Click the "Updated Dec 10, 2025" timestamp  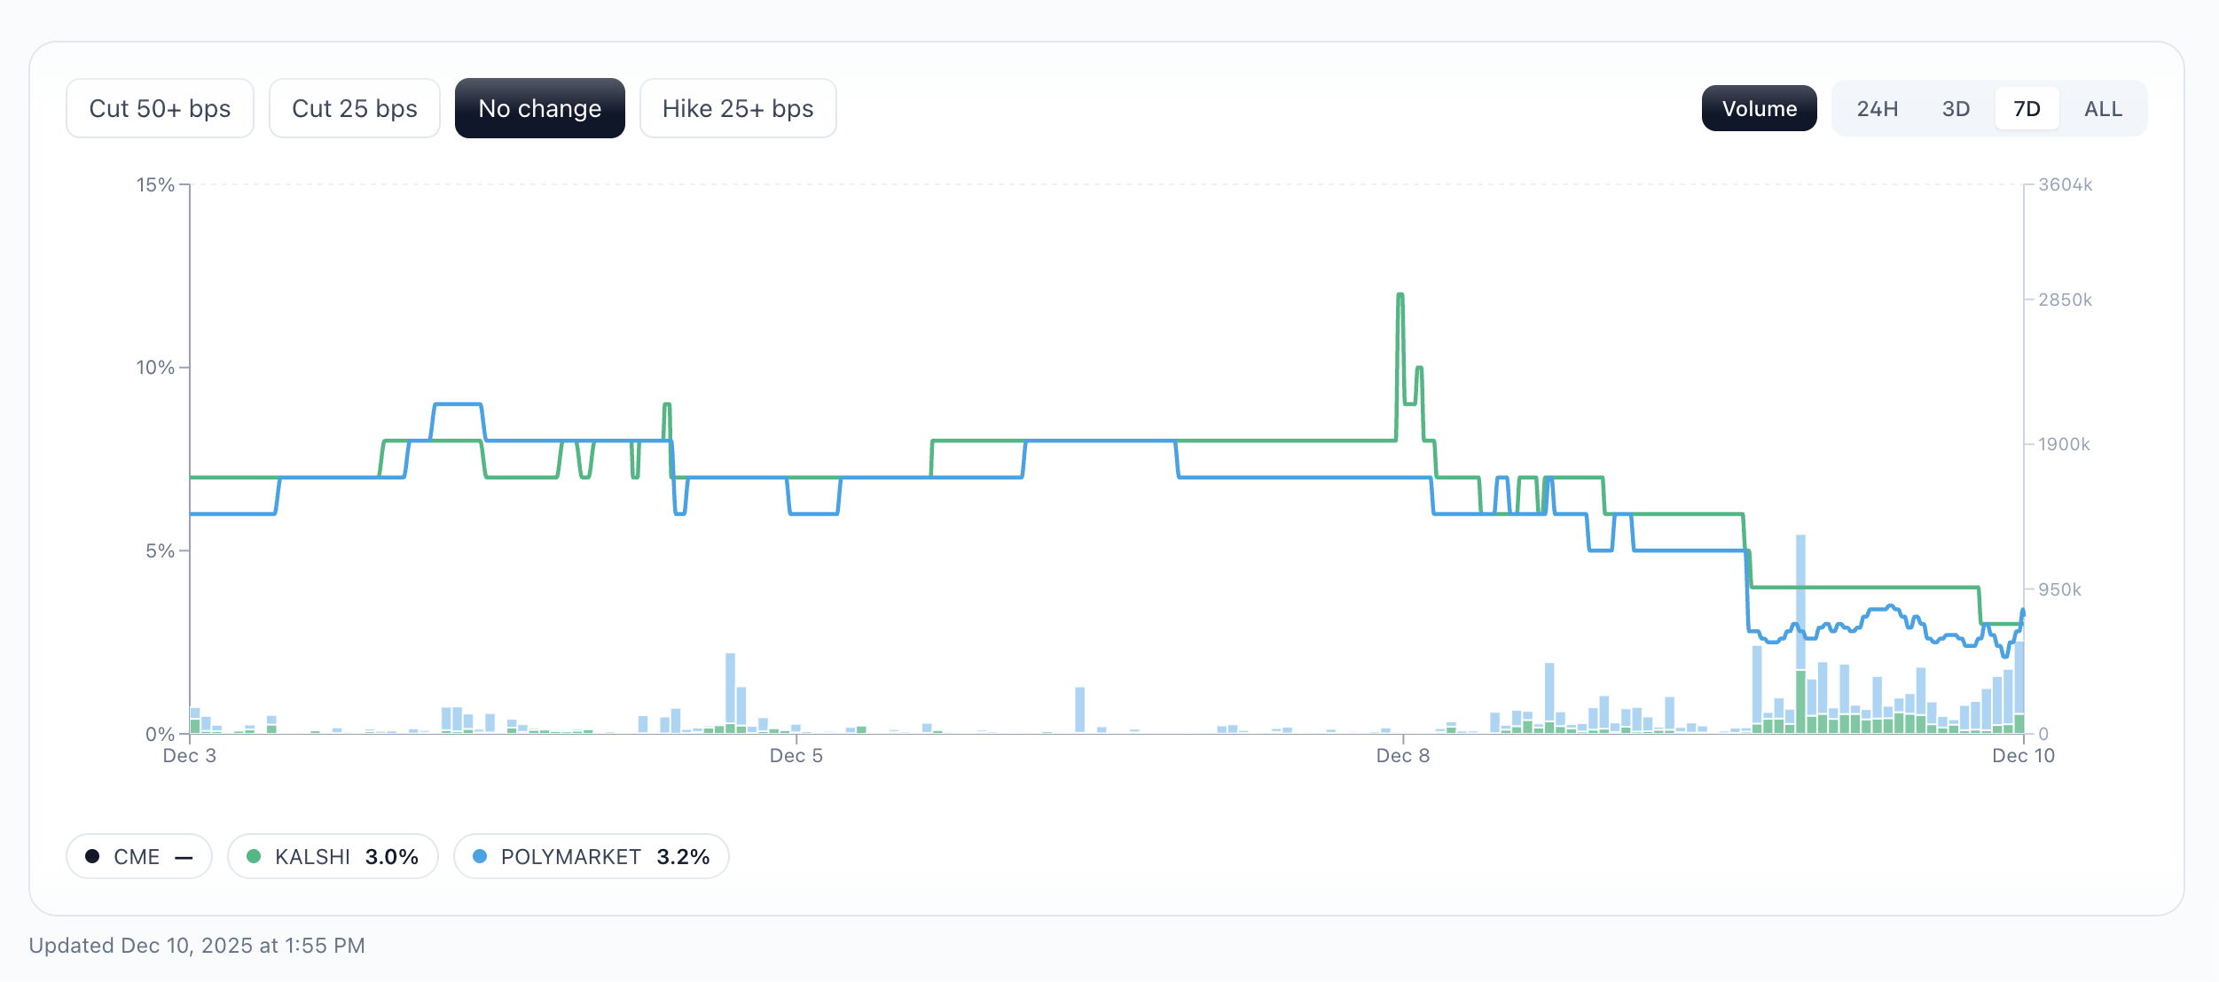point(197,945)
